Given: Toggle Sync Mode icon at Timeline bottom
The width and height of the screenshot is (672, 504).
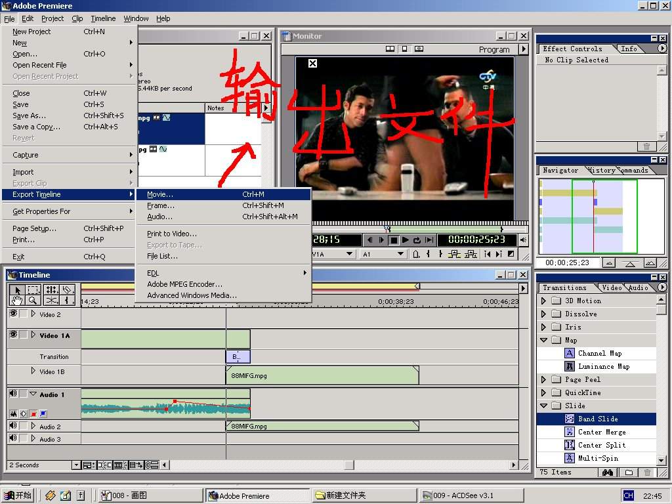Looking at the screenshot, I should pos(152,465).
